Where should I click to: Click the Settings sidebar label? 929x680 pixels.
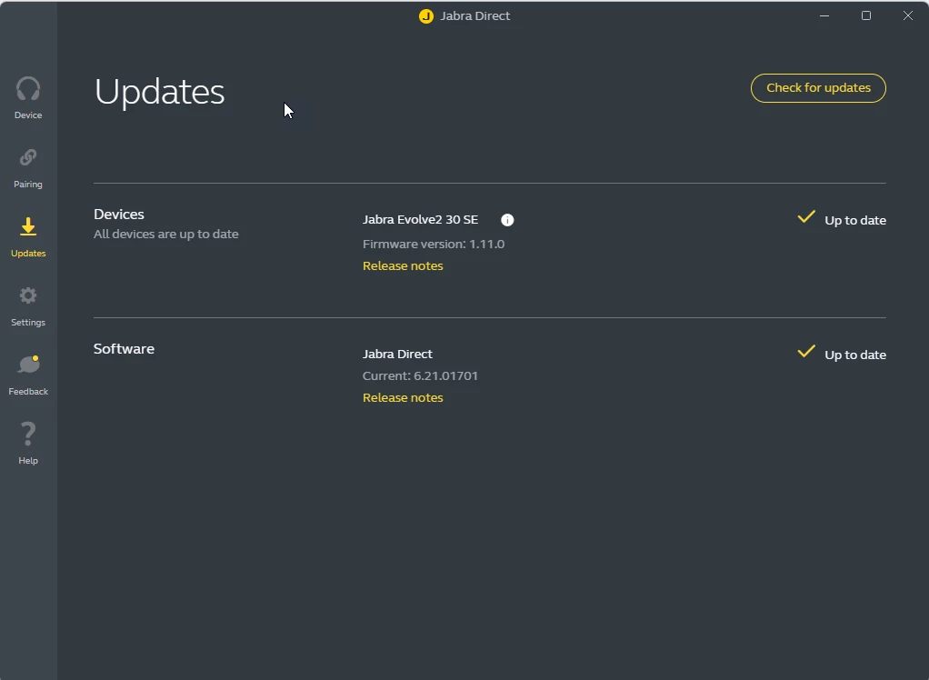point(28,322)
